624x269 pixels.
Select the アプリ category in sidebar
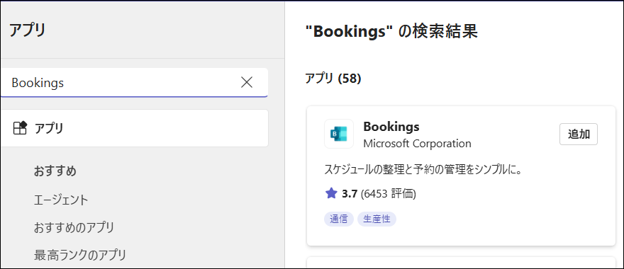pyautogui.click(x=134, y=128)
